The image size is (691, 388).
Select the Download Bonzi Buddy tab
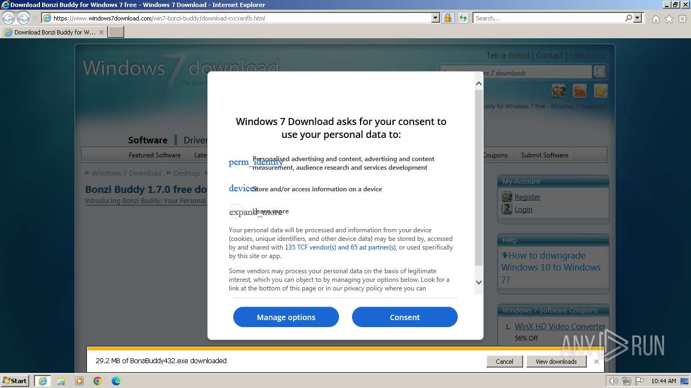54,32
